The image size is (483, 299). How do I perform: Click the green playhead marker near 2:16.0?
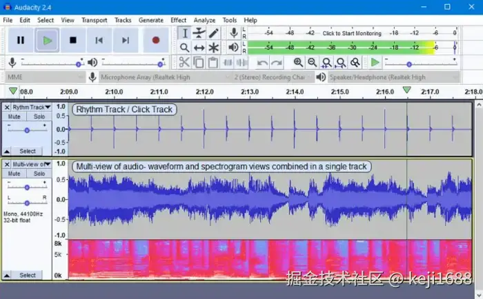[407, 90]
